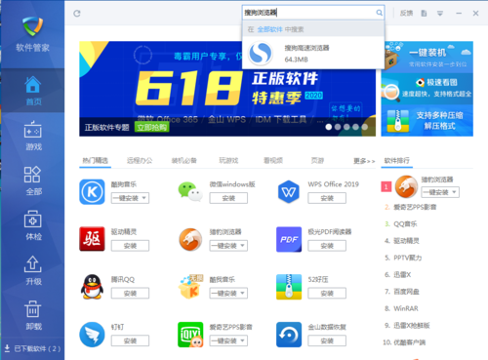
Task: Open the 更多>> link after the tabs
Action: 364,161
